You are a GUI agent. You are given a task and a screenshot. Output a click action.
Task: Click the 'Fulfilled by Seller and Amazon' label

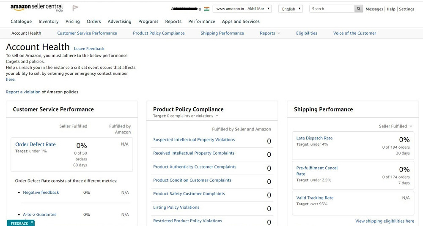tap(242, 129)
